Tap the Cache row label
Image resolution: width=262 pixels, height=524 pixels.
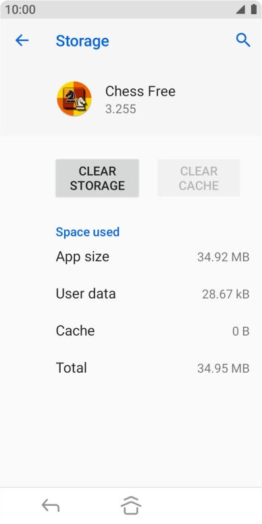click(x=75, y=331)
